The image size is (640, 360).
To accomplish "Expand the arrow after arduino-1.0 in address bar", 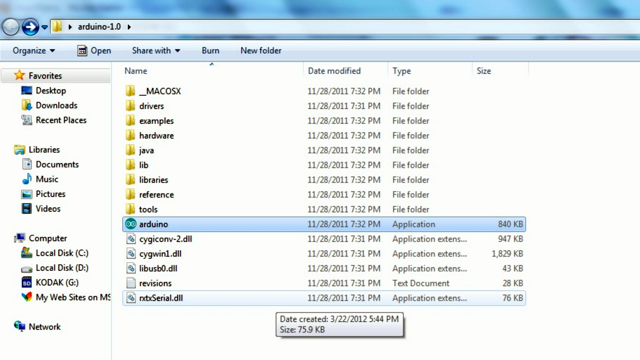I will tap(129, 27).
